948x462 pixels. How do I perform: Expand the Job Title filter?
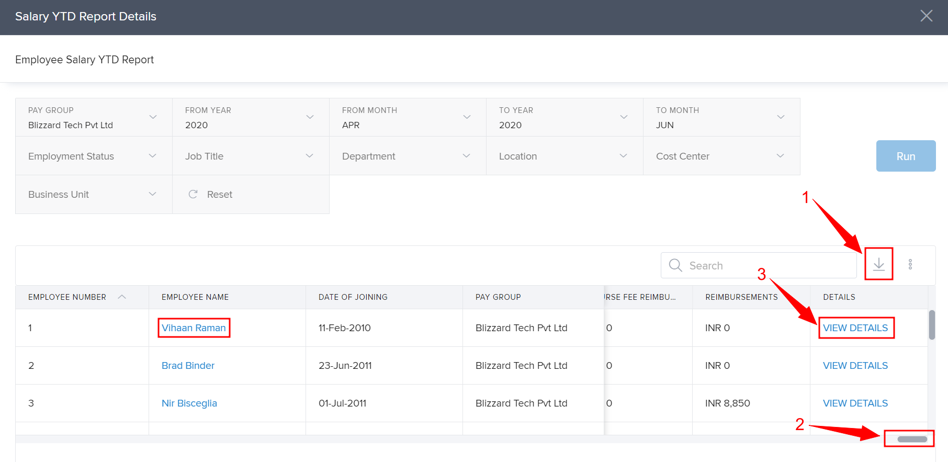251,156
